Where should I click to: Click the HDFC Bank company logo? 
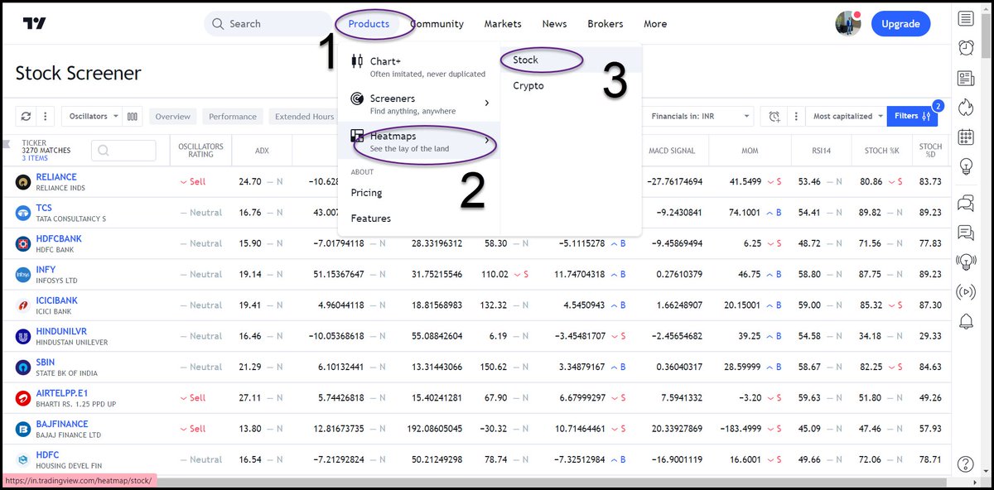pos(23,243)
